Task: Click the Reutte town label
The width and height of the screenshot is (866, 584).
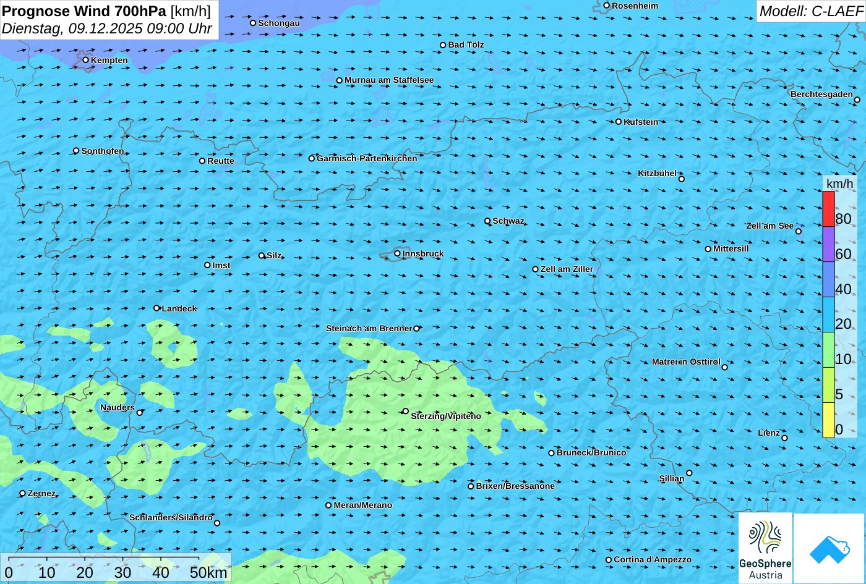Action: click(221, 161)
